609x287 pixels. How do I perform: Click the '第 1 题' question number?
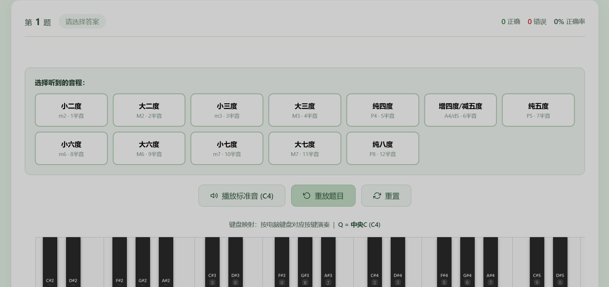38,22
